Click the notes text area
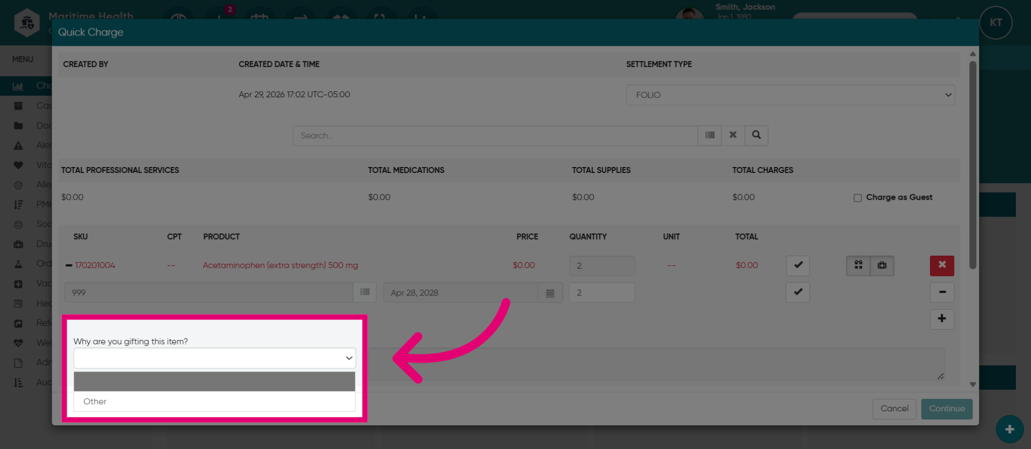Screen dimensions: 1031x449 click(655, 364)
